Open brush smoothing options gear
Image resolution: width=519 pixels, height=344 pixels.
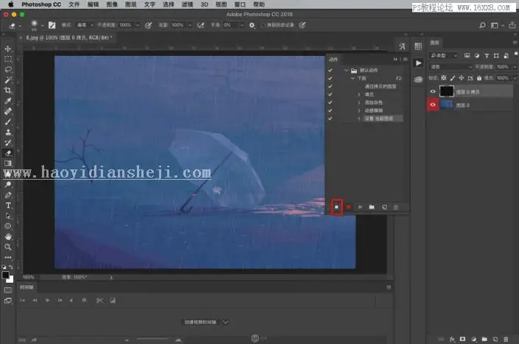(x=253, y=25)
